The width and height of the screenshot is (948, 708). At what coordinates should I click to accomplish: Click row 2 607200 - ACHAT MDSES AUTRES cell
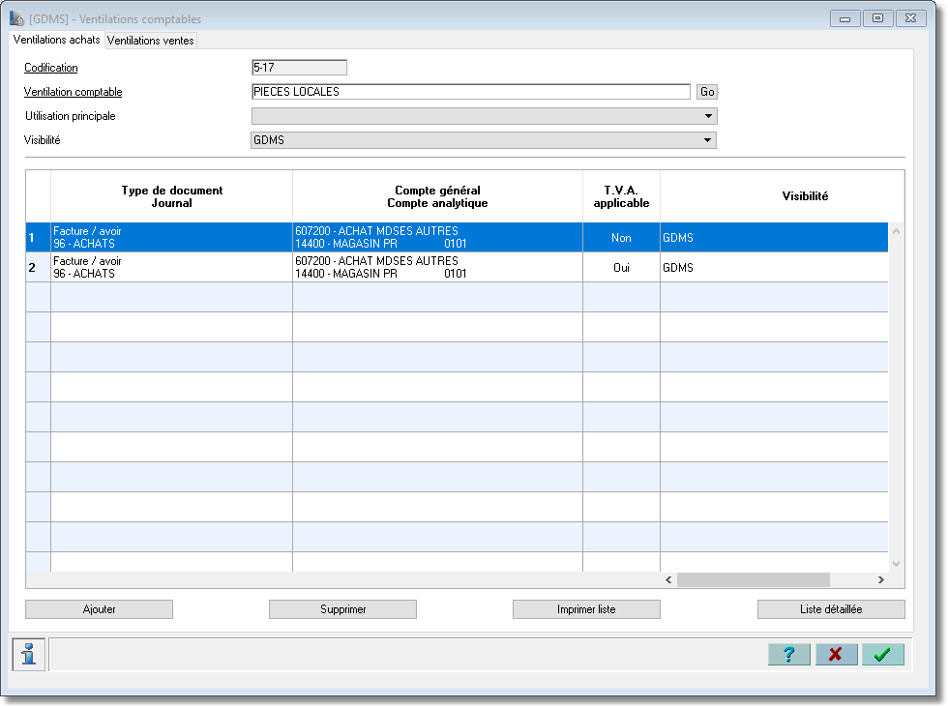point(437,267)
